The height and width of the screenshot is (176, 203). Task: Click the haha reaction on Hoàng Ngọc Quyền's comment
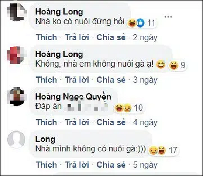click(118, 108)
